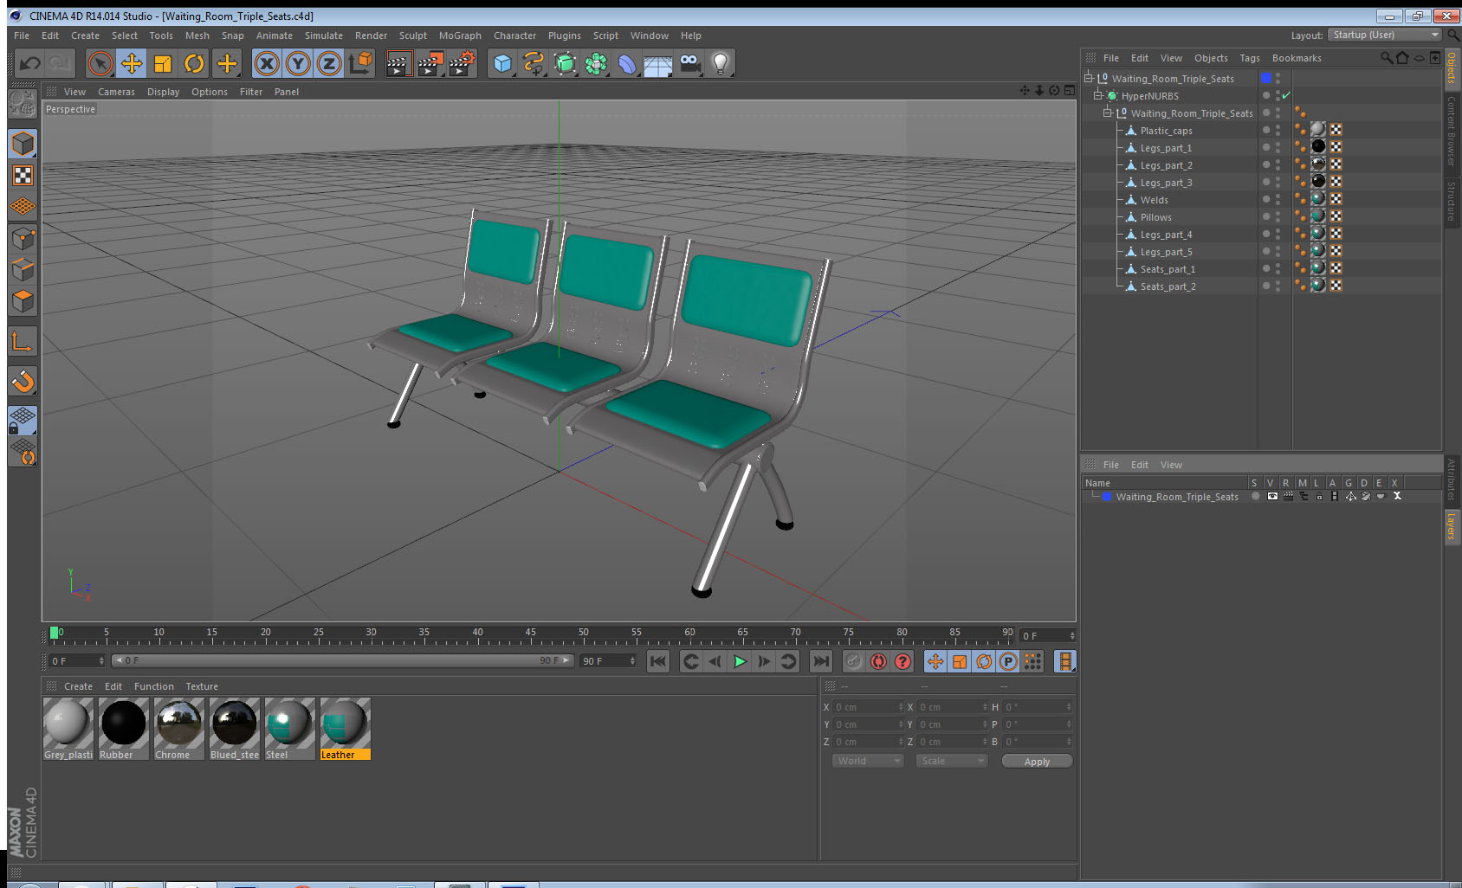The image size is (1462, 888).
Task: Activate the Rotate tool
Action: point(194,63)
